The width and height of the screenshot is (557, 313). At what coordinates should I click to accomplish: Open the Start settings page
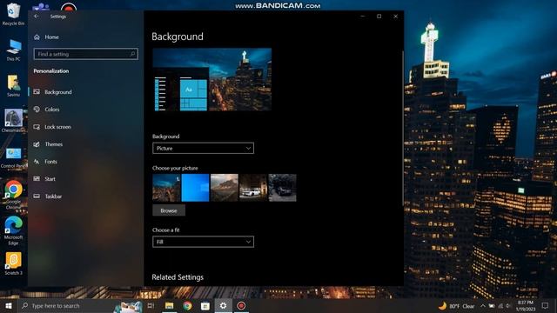pos(85,179)
